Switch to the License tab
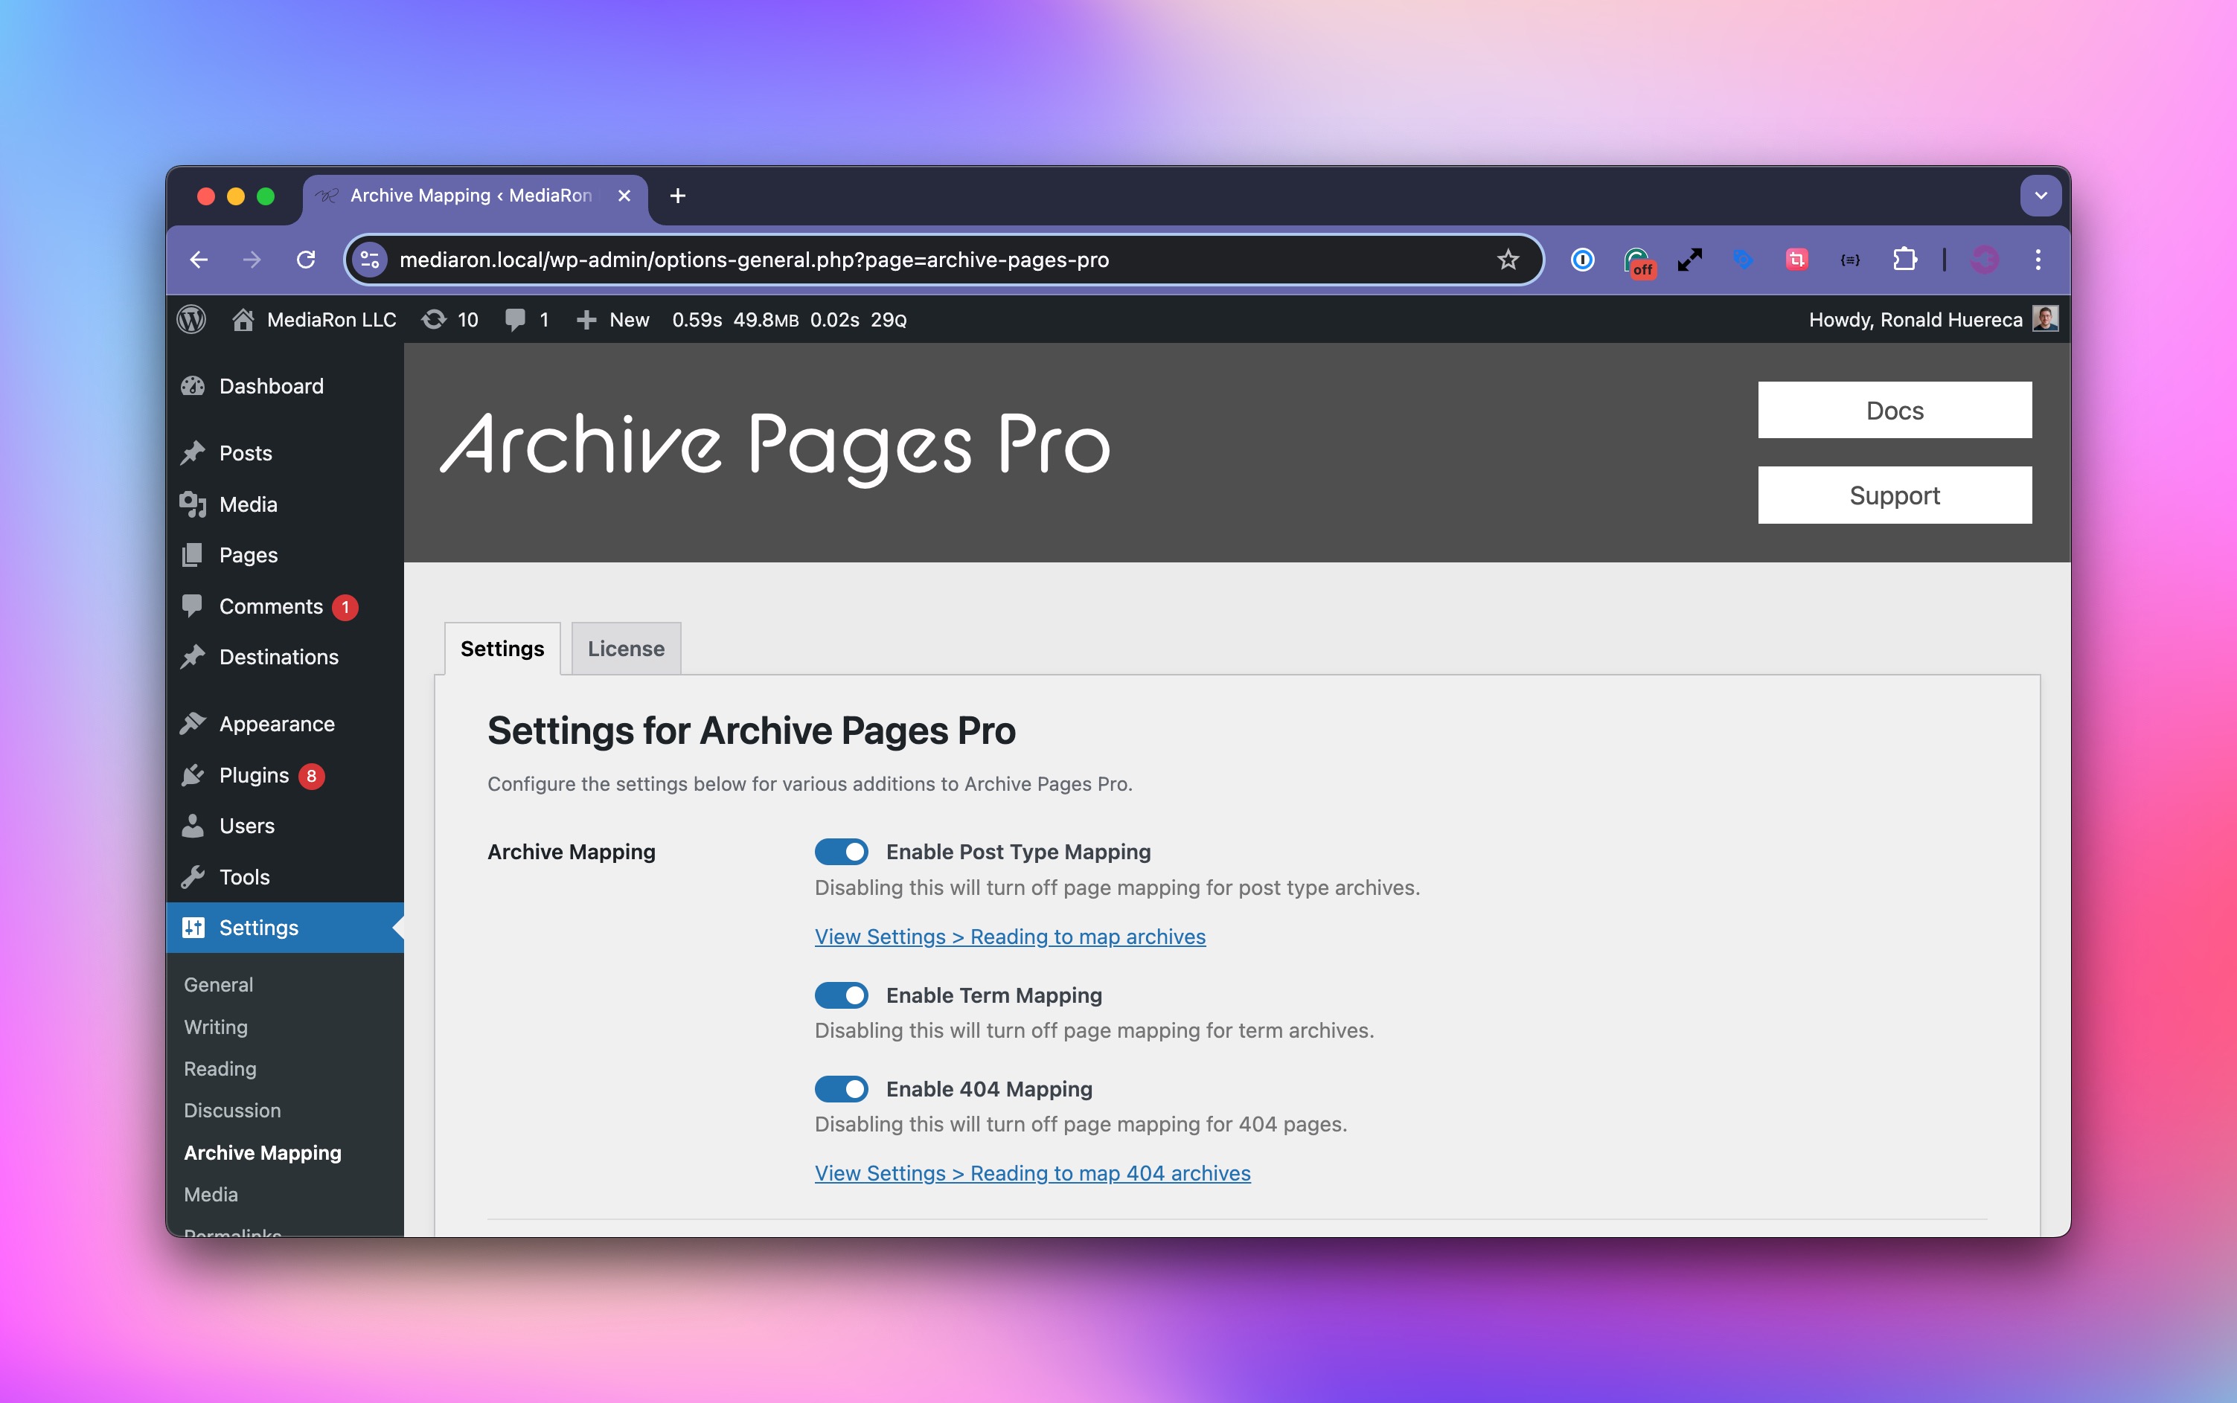Viewport: 2237px width, 1403px height. [x=626, y=649]
